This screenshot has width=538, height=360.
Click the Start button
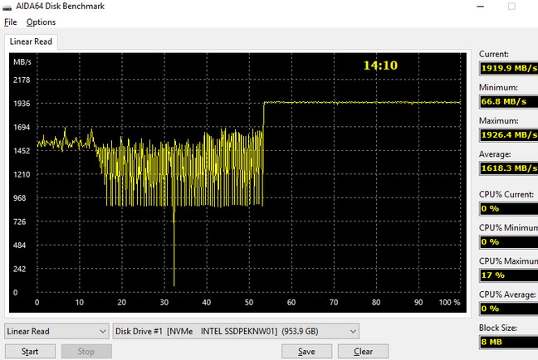(30, 352)
